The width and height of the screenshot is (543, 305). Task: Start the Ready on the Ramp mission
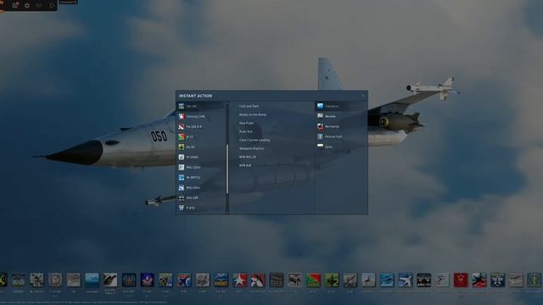pyautogui.click(x=253, y=114)
